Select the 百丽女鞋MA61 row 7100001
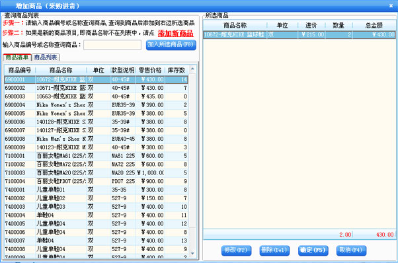 point(96,156)
